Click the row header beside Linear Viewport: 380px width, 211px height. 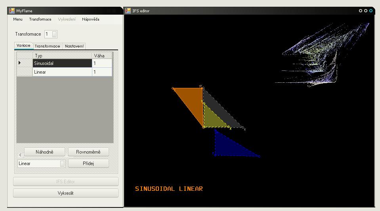[25, 72]
